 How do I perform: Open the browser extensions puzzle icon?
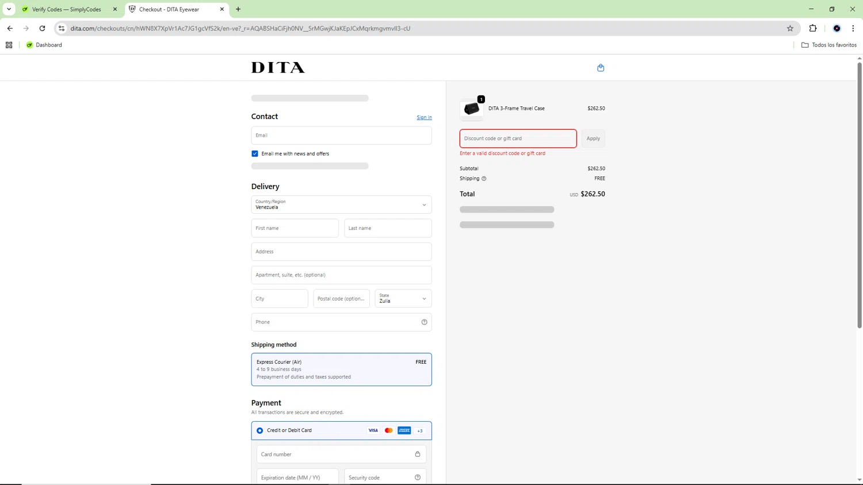click(x=813, y=28)
